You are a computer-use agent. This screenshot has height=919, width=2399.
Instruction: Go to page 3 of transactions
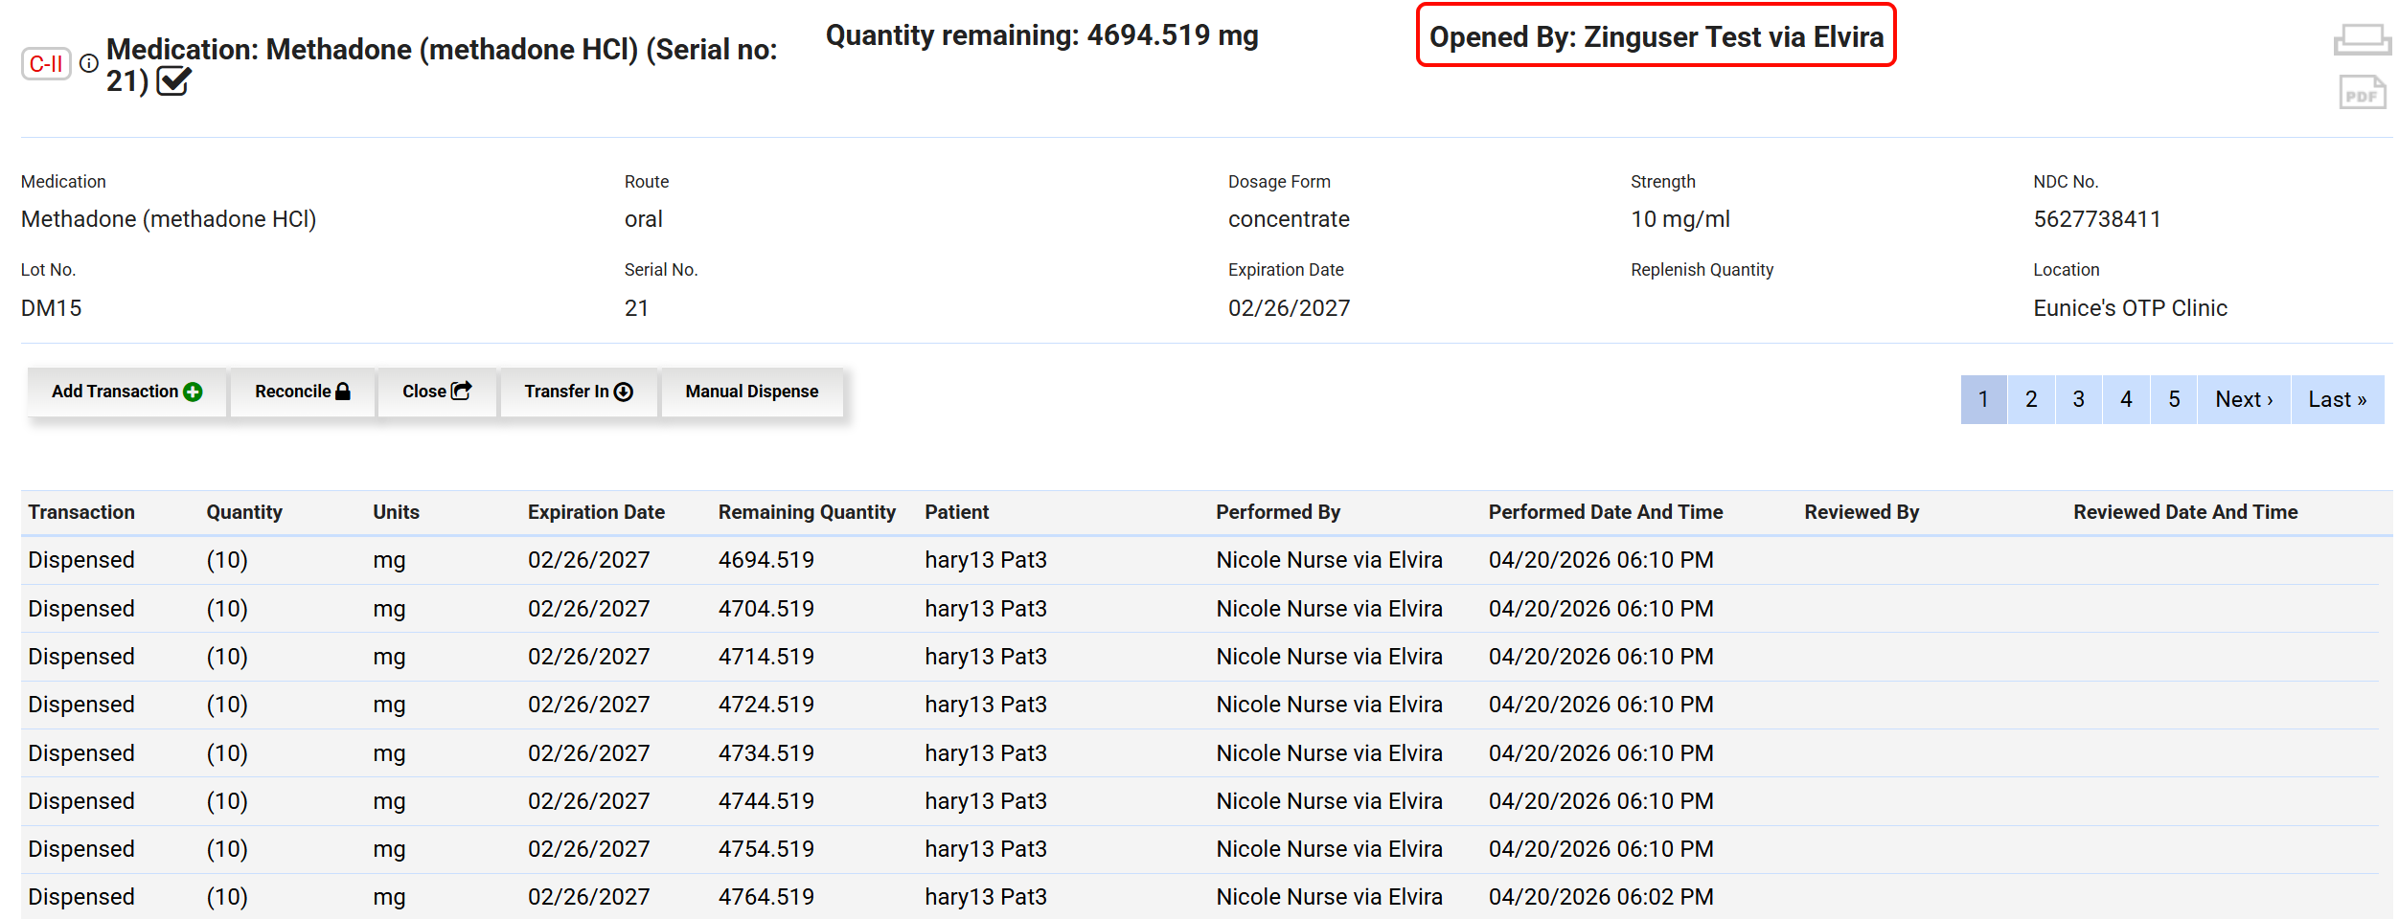tap(2079, 399)
